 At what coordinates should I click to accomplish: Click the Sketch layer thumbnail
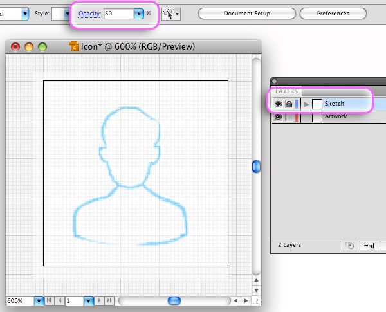(317, 104)
